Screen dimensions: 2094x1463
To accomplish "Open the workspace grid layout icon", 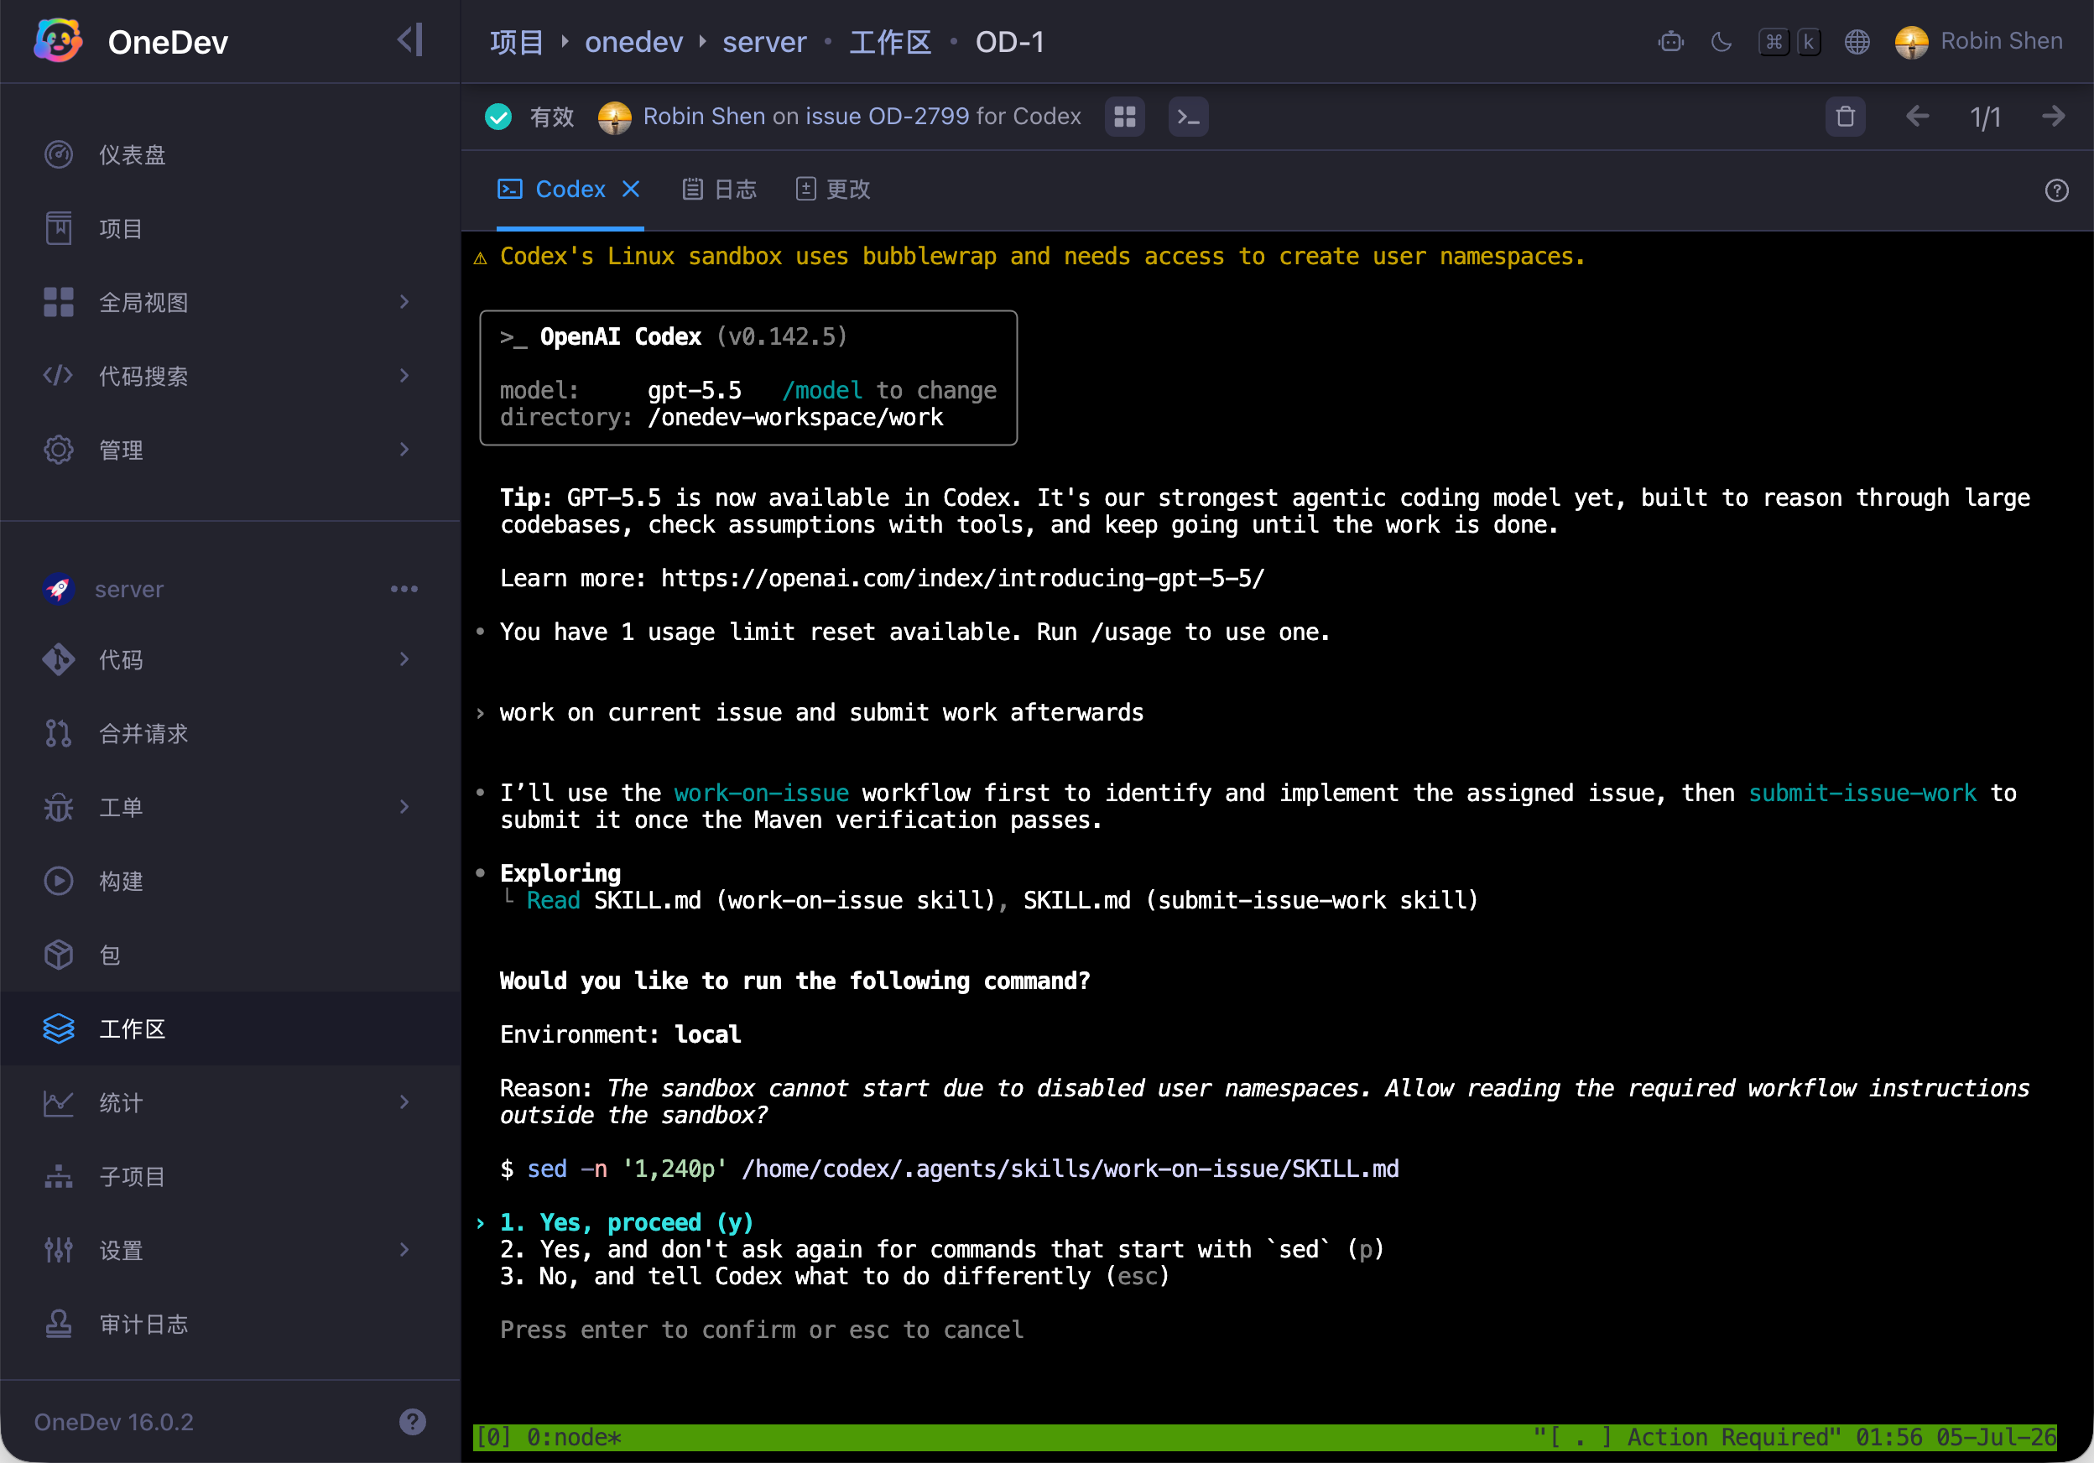I will point(1124,117).
